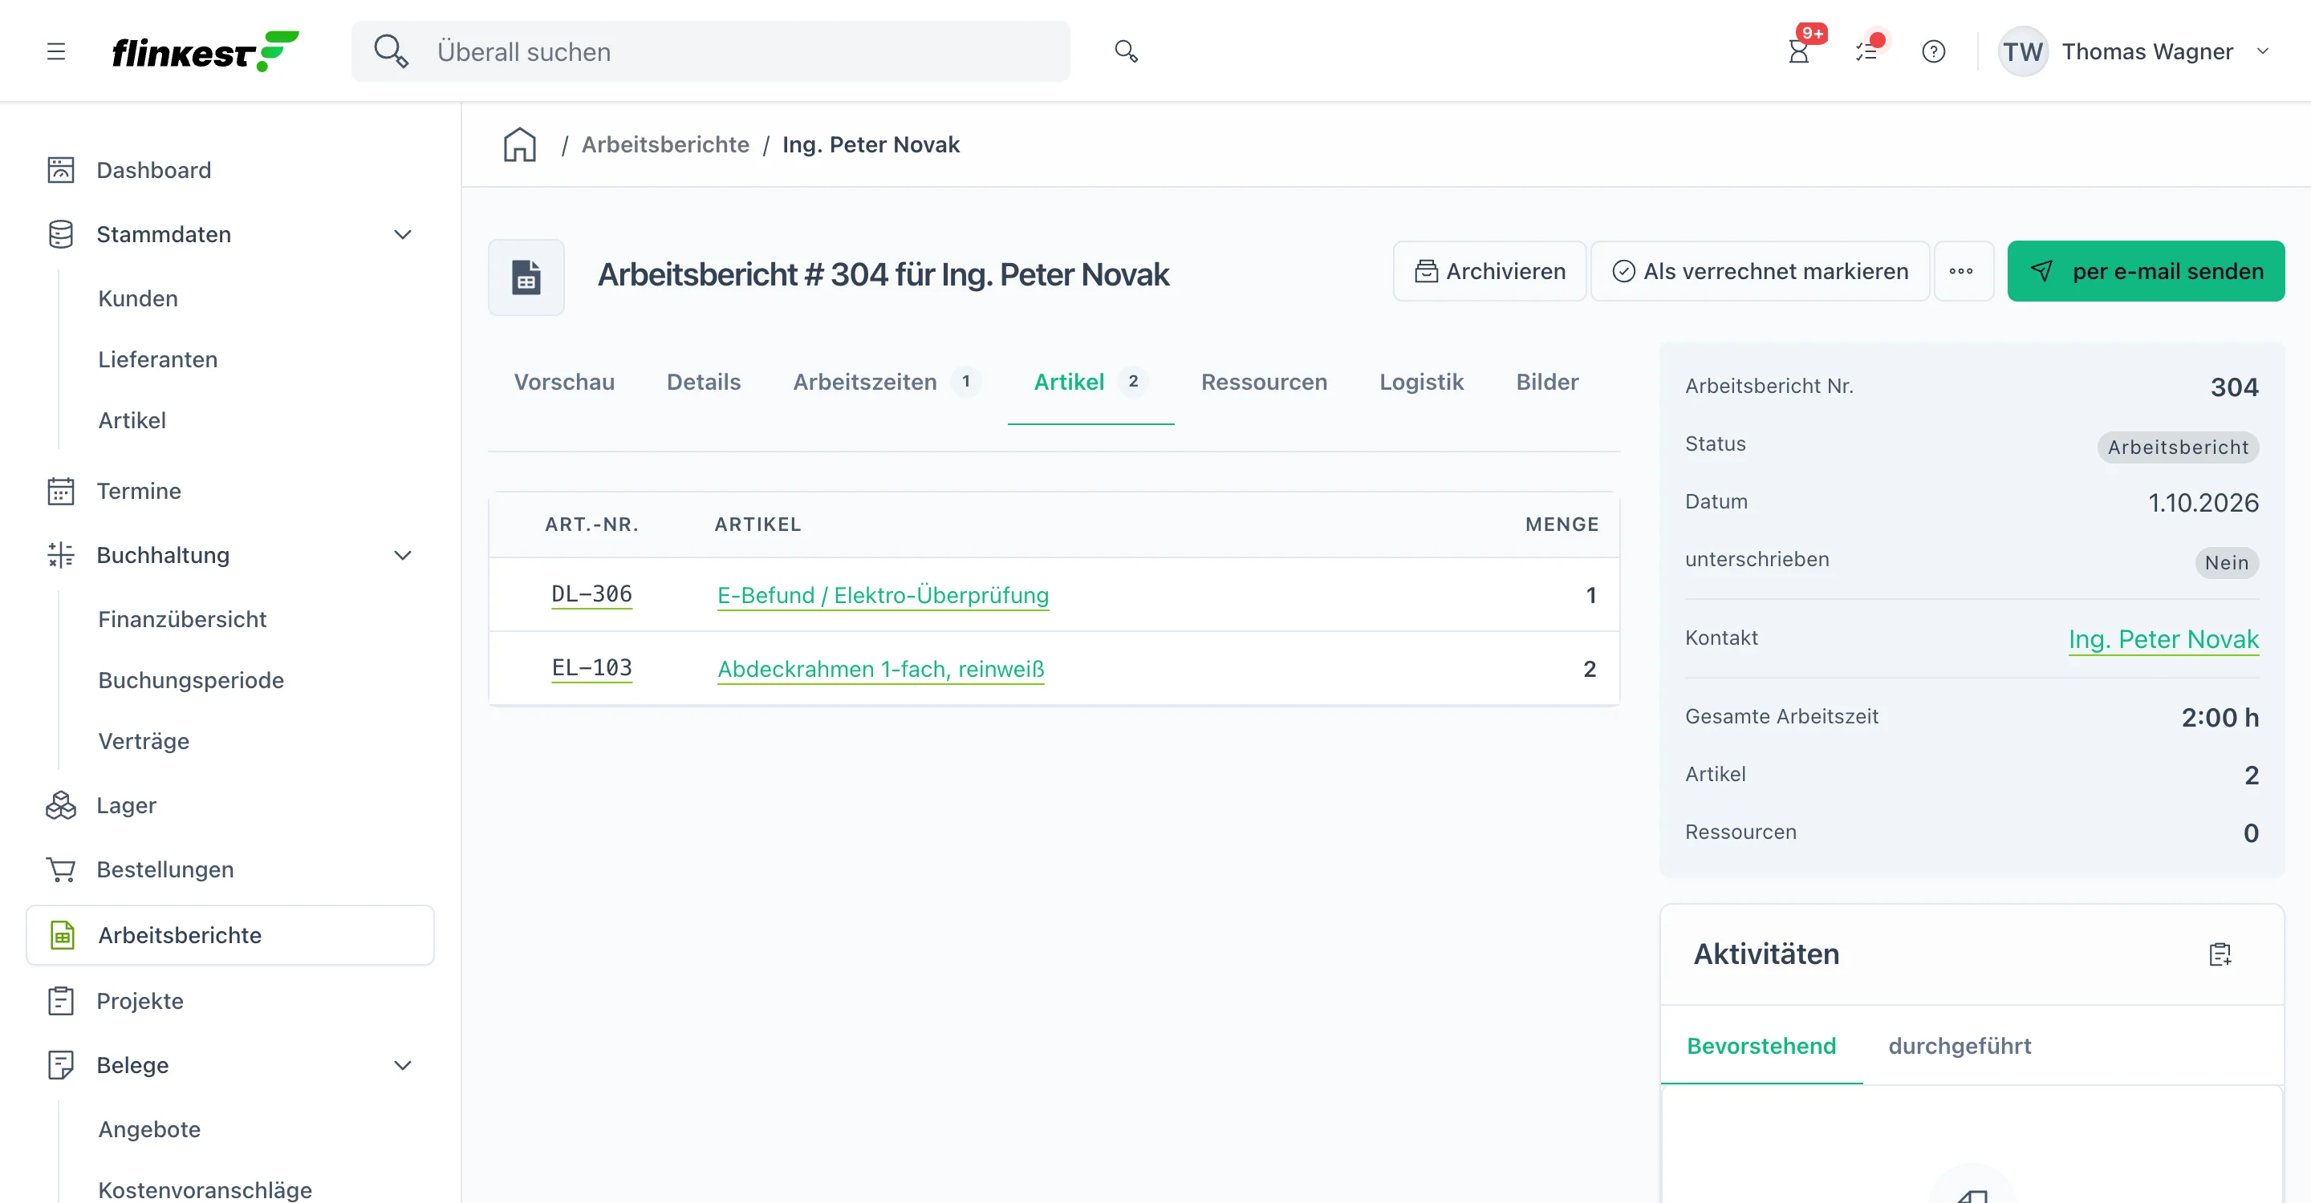Open article number EL-103
The width and height of the screenshot is (2311, 1203).
point(591,668)
